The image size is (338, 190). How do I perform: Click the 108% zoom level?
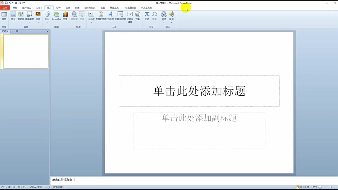314,187
